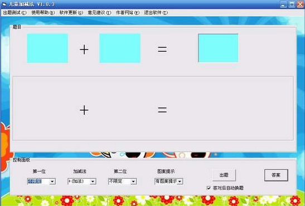
Task: Click the 控制面板 group title
Action: (x=21, y=160)
